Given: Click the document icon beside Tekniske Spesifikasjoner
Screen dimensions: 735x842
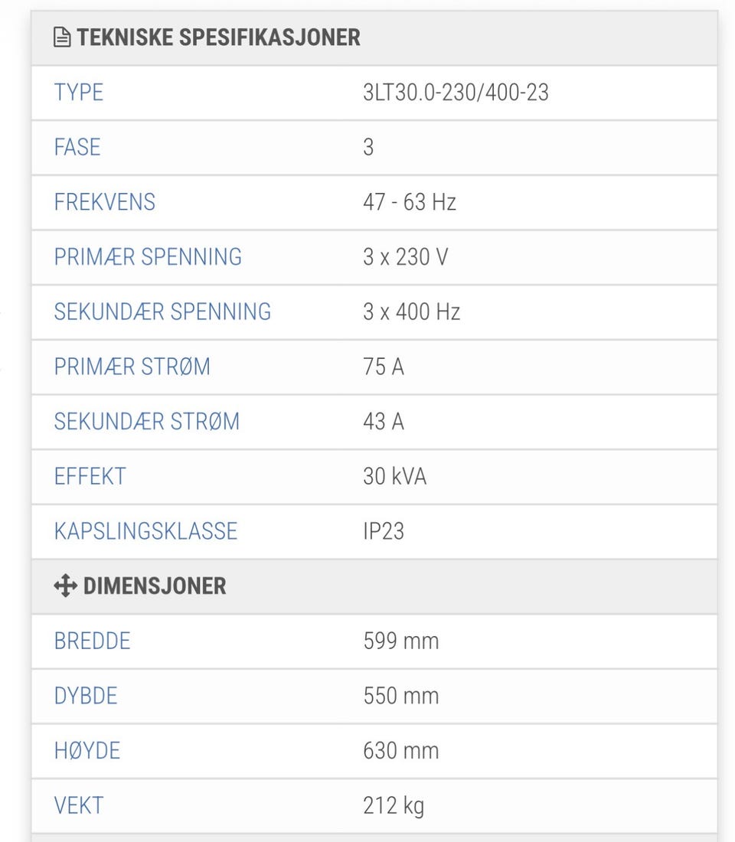Looking at the screenshot, I should pyautogui.click(x=62, y=38).
